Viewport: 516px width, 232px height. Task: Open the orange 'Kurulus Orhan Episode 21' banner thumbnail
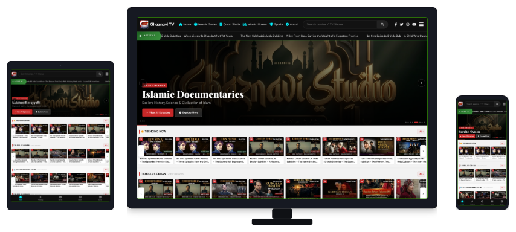point(376,189)
